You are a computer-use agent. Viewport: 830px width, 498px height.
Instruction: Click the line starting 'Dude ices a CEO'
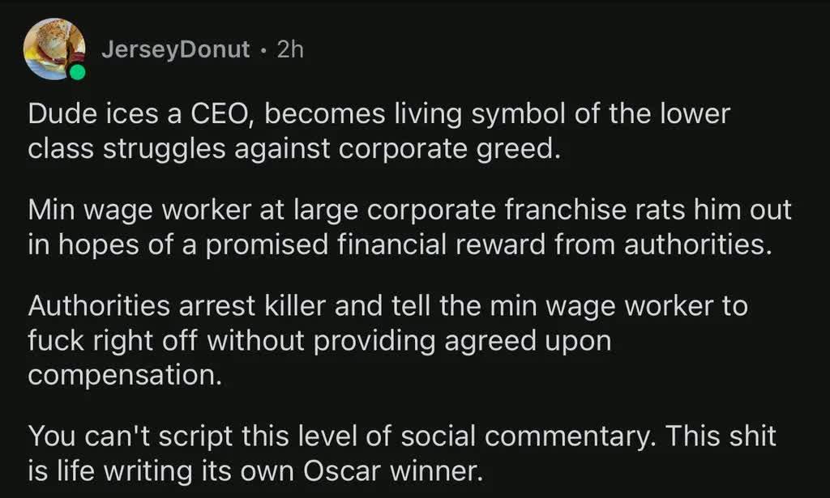[379, 115]
